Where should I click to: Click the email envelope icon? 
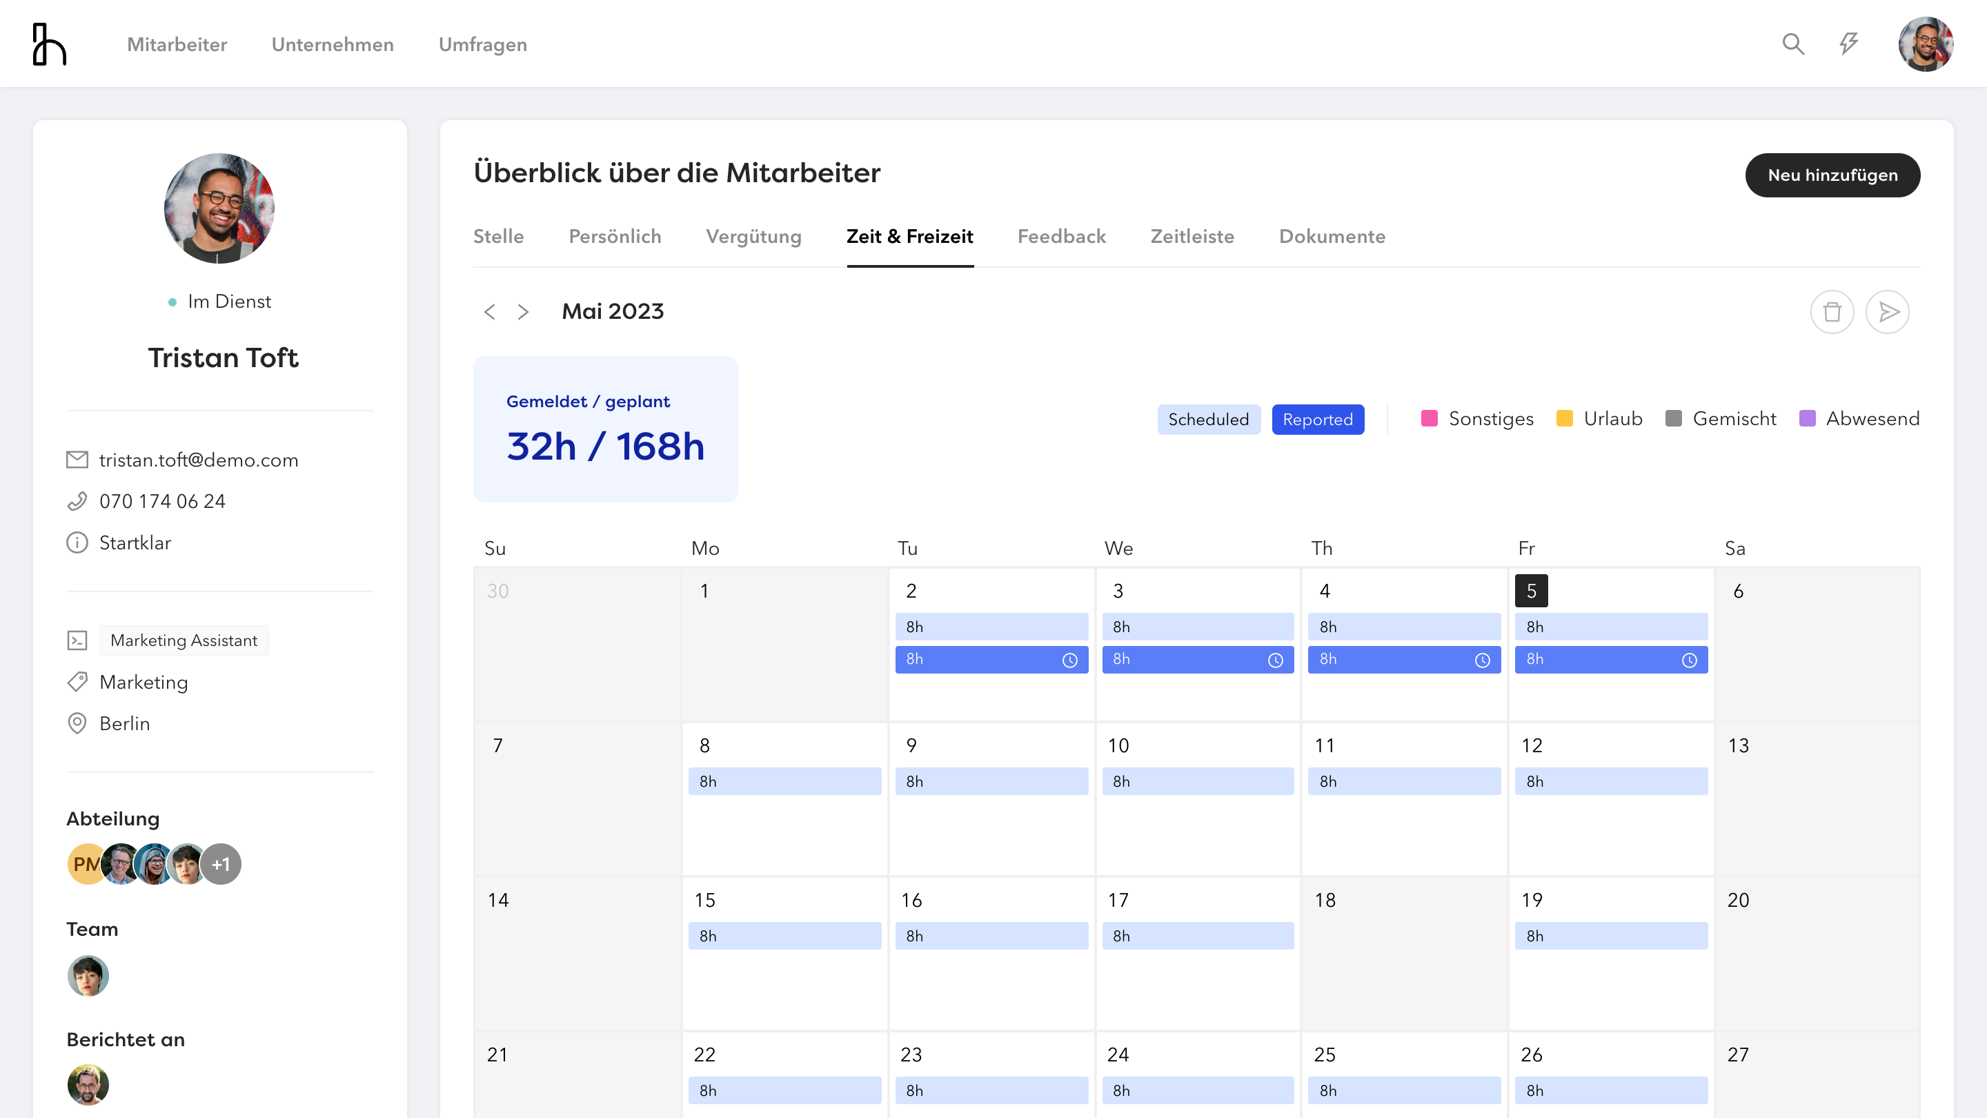(x=77, y=460)
